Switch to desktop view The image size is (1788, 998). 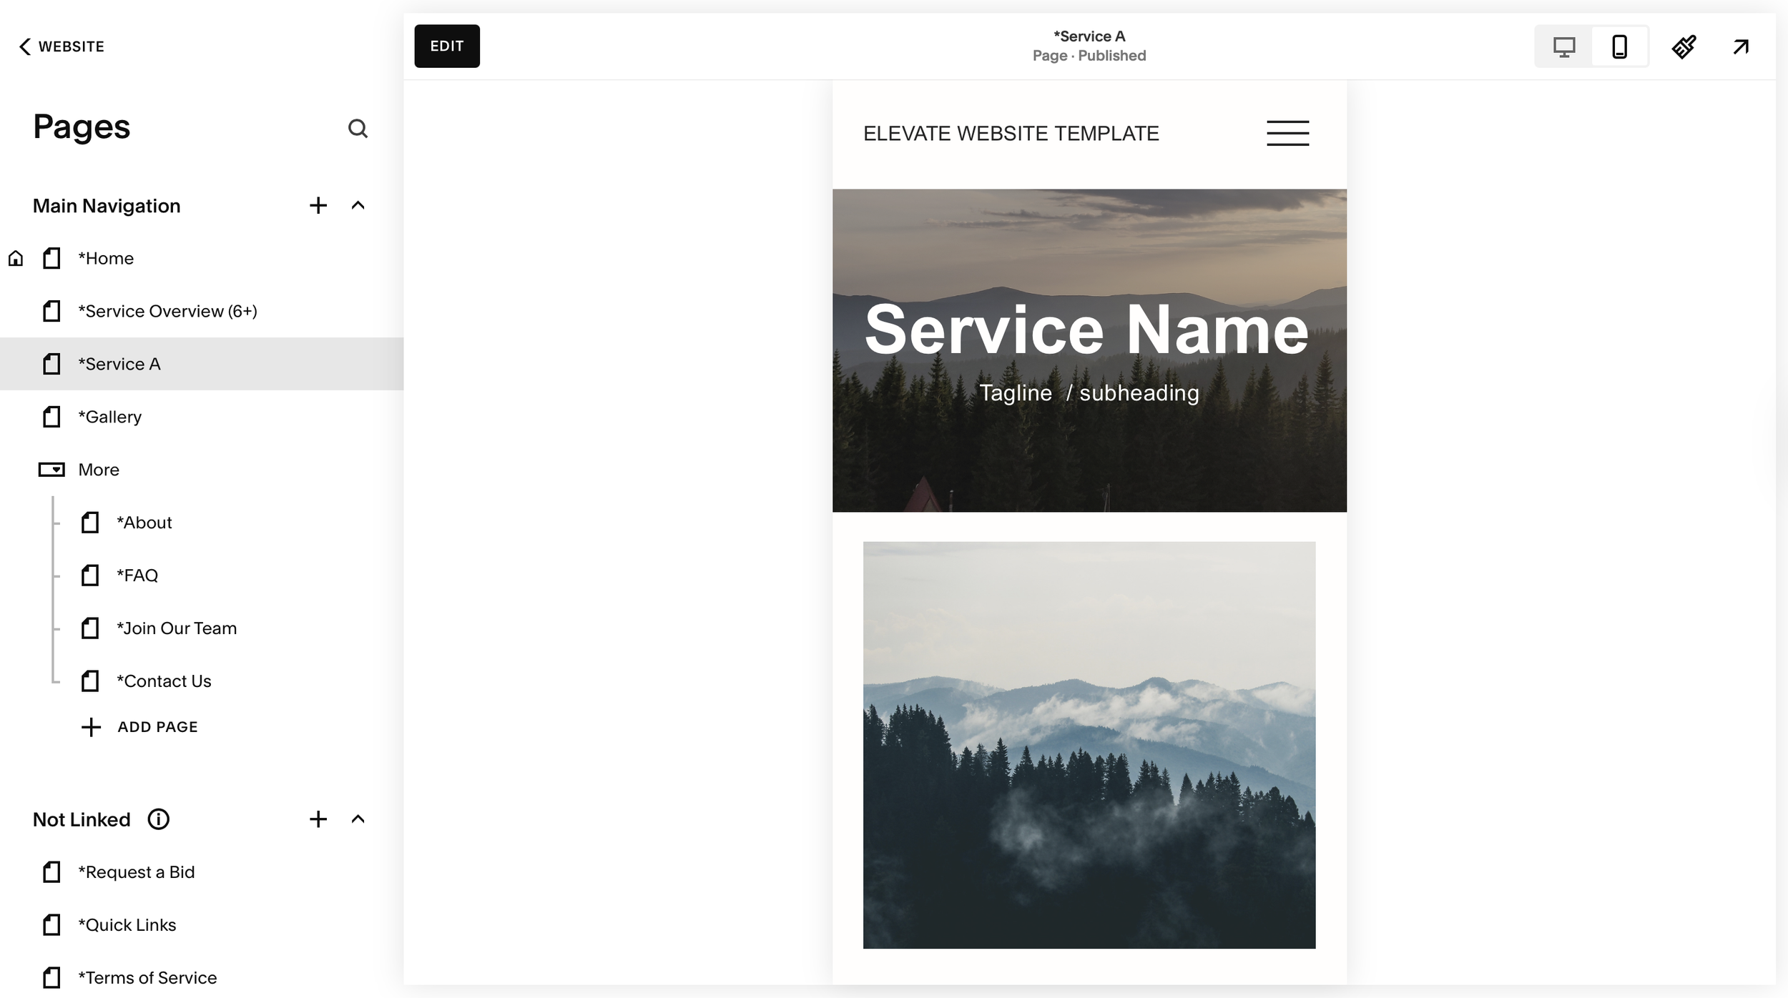(1563, 46)
